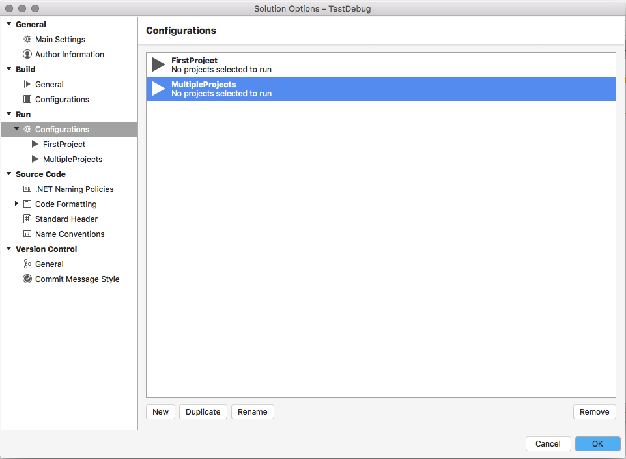626x459 pixels.
Task: Collapse the Source Code section
Action: 8,174
